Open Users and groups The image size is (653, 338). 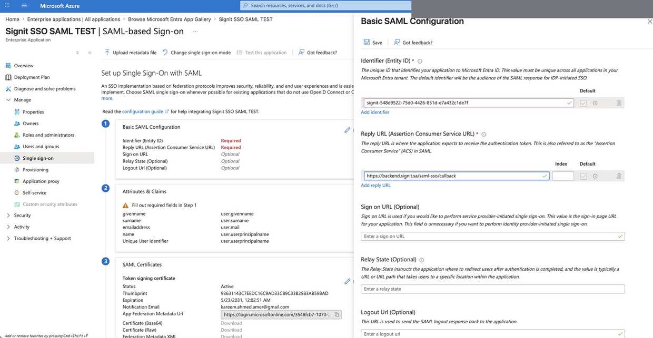[x=41, y=147]
